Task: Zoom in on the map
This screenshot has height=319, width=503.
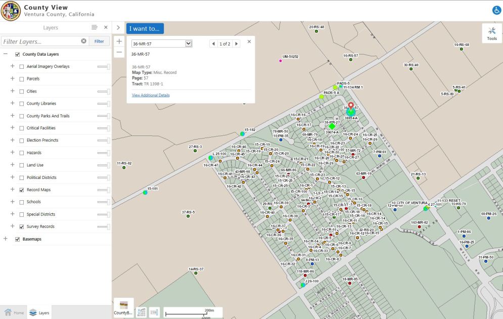Action: 119,41
